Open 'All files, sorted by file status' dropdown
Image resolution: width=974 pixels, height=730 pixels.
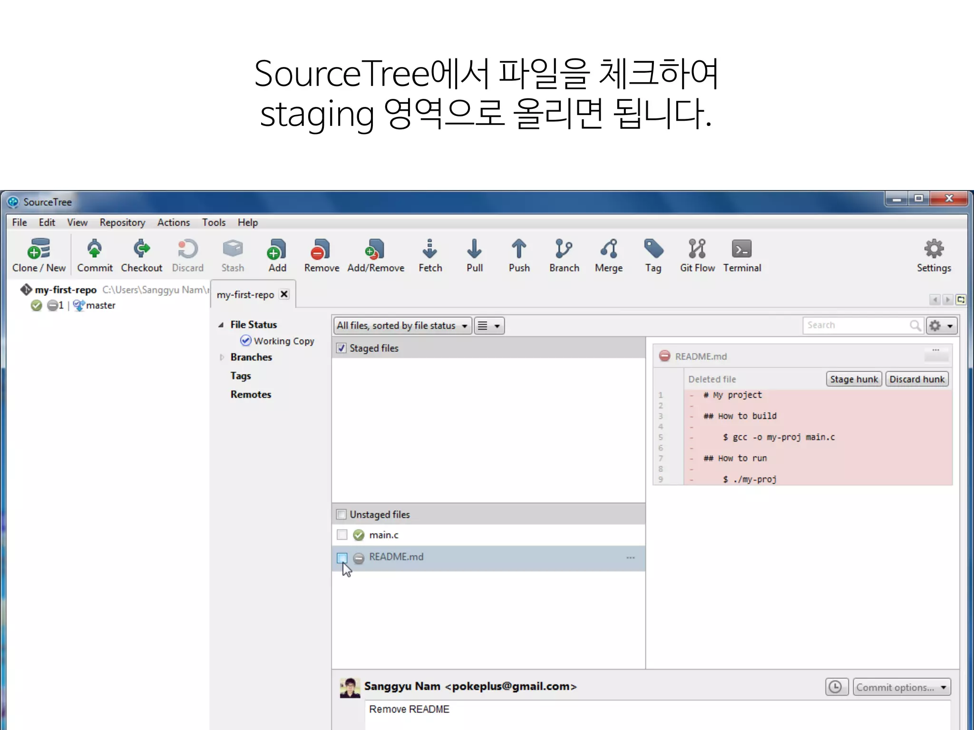402,326
